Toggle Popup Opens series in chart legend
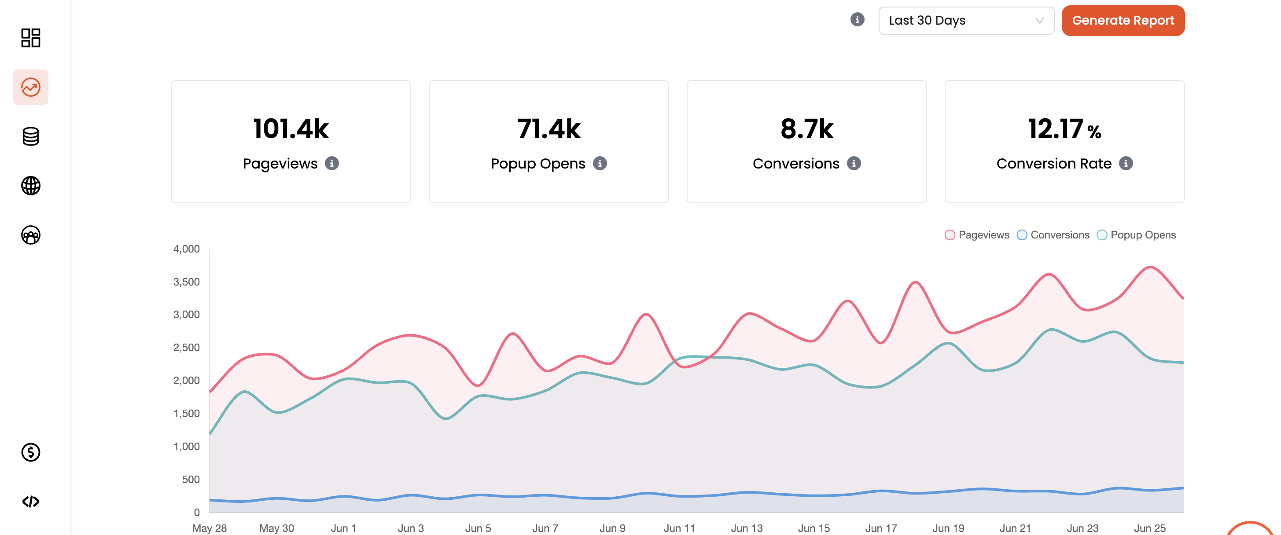Image resolution: width=1281 pixels, height=535 pixels. coord(1136,235)
